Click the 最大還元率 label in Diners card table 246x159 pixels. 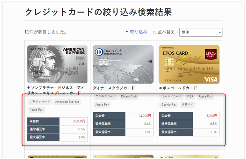(103, 132)
